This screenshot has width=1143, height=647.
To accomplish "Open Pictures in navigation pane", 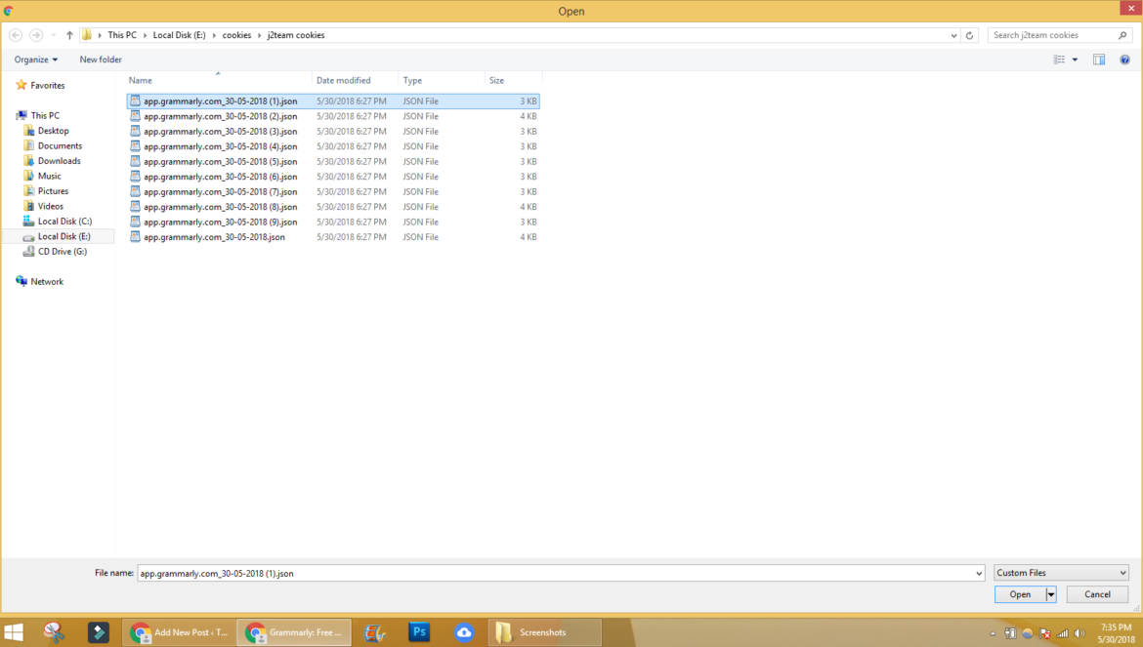I will 53,191.
